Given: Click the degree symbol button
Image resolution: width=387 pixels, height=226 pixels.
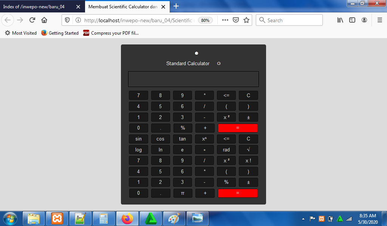Looking at the screenshot, I should [204, 150].
